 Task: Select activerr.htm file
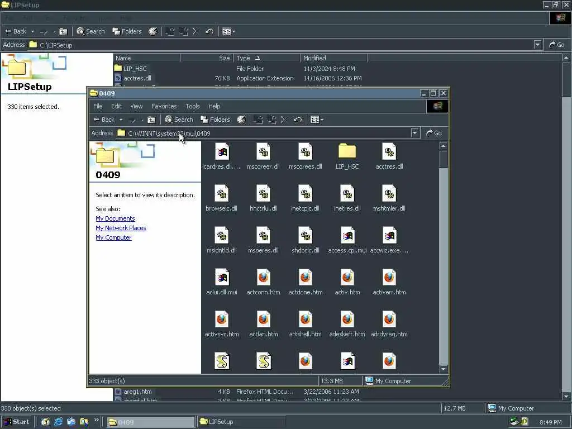(389, 282)
